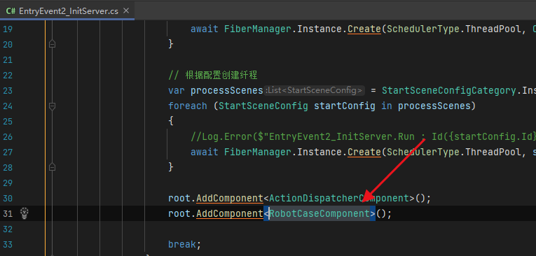This screenshot has width=536, height=256.
Task: Click the AddComponent method on line 31
Action: click(x=230, y=213)
